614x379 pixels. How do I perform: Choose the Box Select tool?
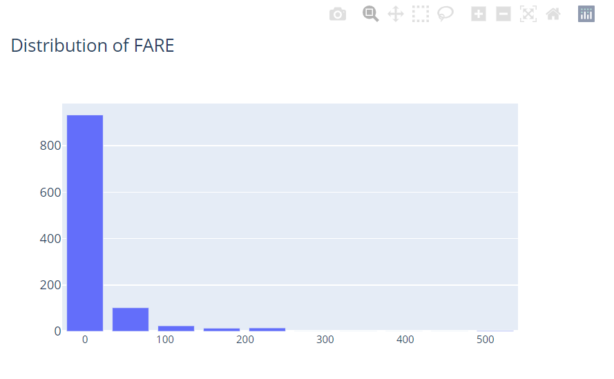(421, 14)
